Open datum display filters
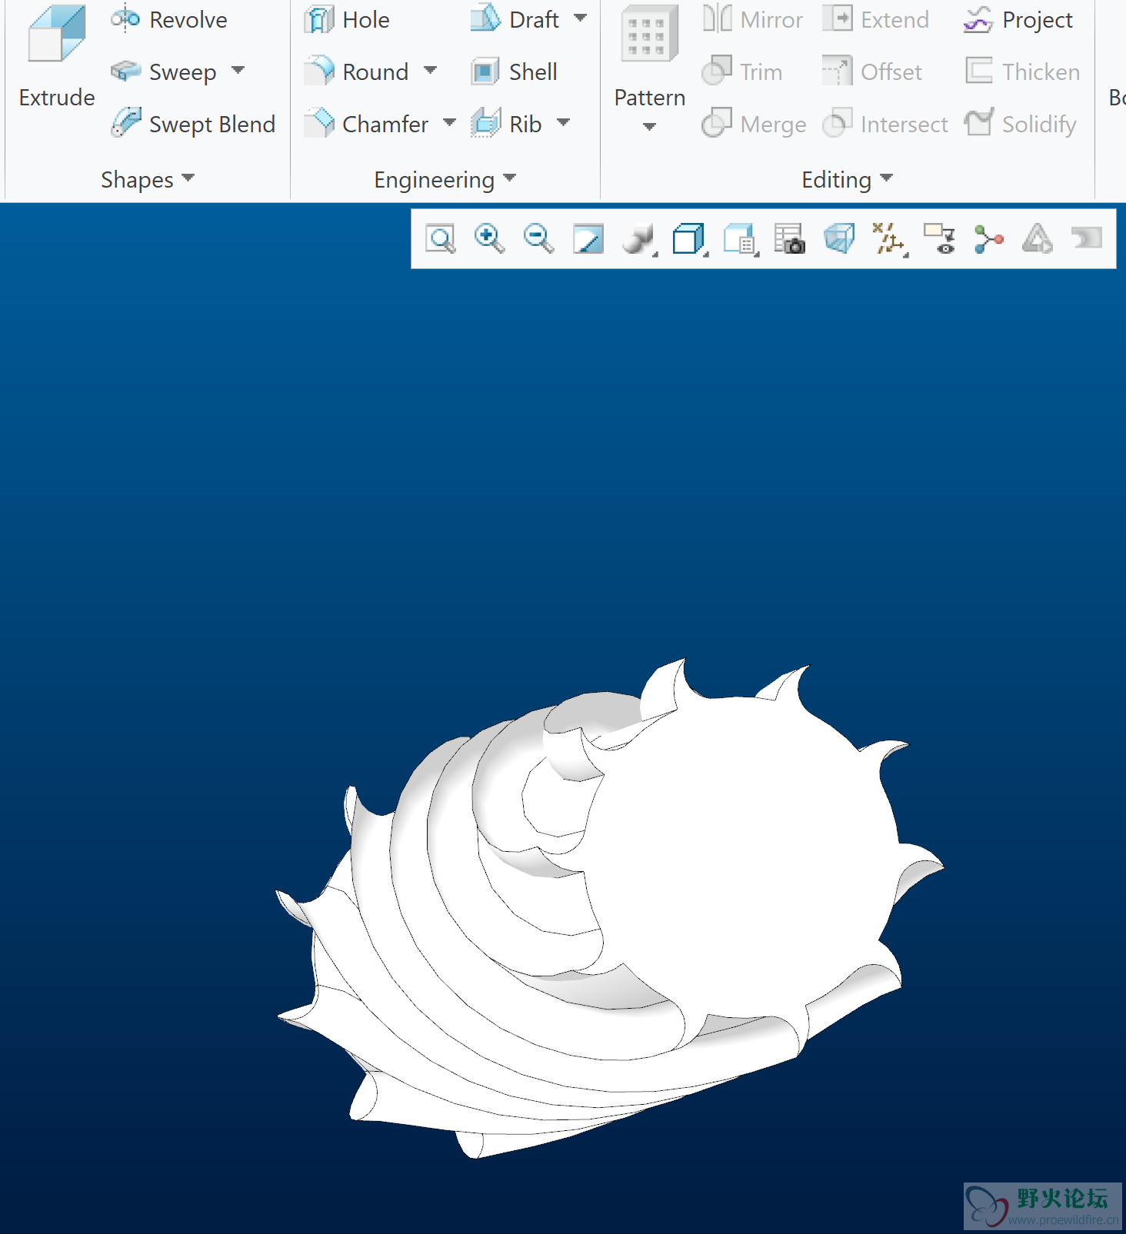The image size is (1126, 1234). [890, 239]
